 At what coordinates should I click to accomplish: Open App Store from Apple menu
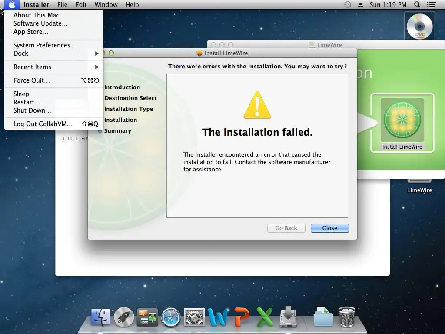pos(31,31)
